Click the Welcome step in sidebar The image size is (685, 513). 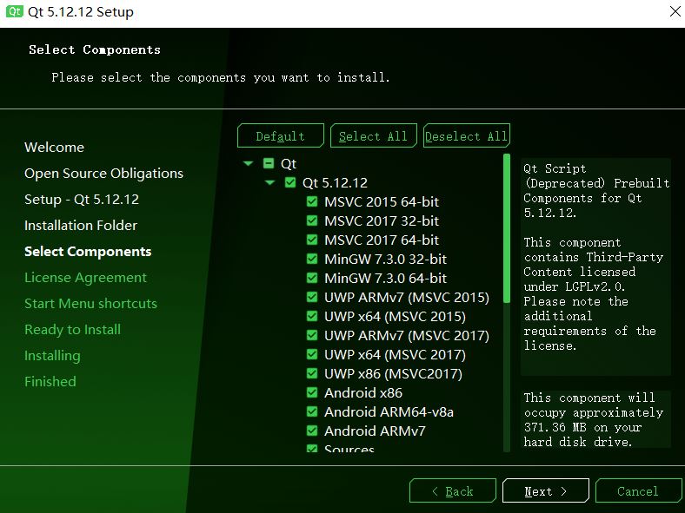click(54, 147)
